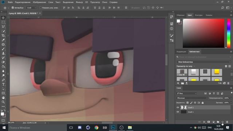
Task: Open the Моя библиотека dropdown
Action: point(204,62)
